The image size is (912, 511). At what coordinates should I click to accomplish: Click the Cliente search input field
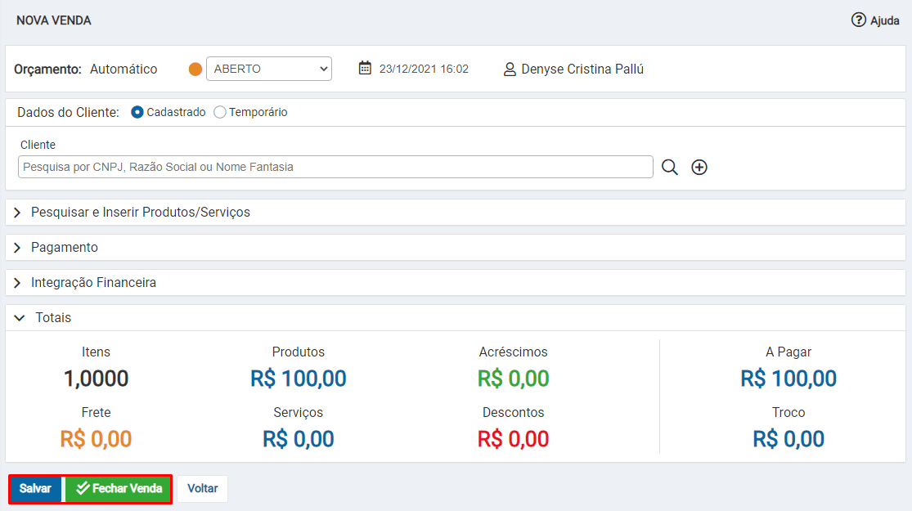(x=335, y=167)
